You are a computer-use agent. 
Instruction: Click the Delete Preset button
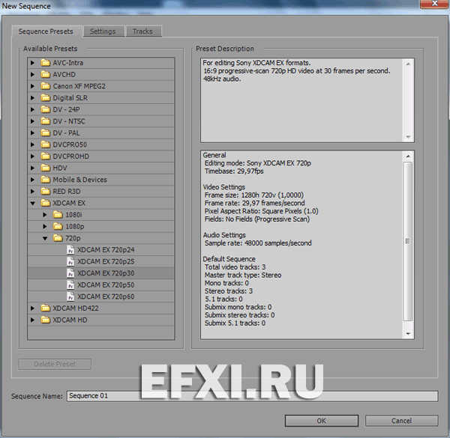[x=55, y=364]
